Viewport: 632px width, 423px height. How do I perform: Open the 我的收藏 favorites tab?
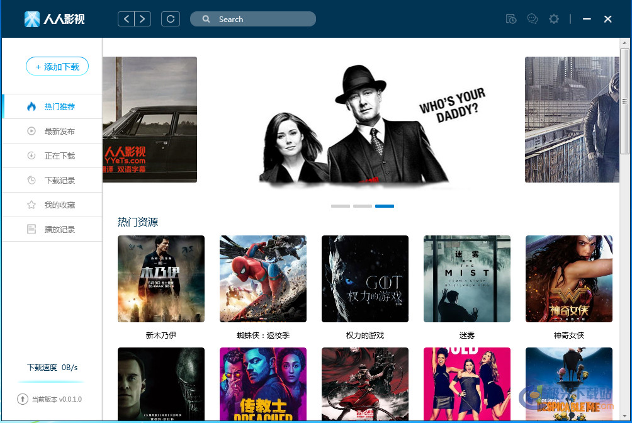pos(52,205)
